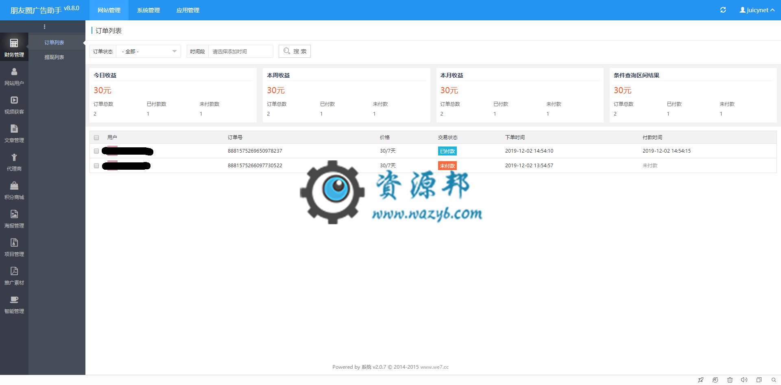The width and height of the screenshot is (781, 385).
Task: Click payment time 2019-12-02 14:54:15
Action: coord(667,151)
